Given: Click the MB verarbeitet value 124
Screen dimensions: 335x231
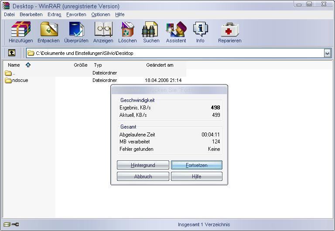Looking at the screenshot, I should 216,142.
